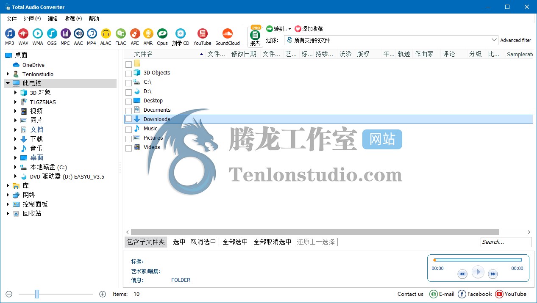
Task: Expand the Tenlonstudio tree node
Action: 8,74
